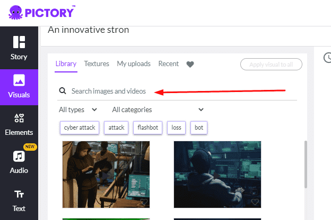The width and height of the screenshot is (331, 220).
Task: Select the Visuals sidebar section
Action: click(19, 87)
